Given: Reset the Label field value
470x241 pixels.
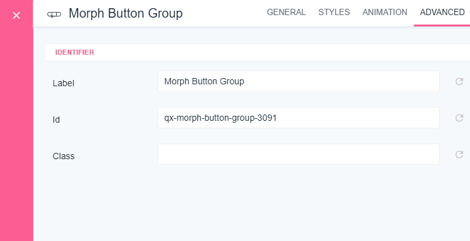Looking at the screenshot, I should click(x=459, y=81).
